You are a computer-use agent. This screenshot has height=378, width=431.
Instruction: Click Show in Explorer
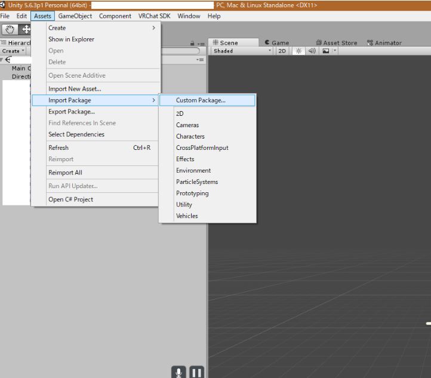coord(95,39)
